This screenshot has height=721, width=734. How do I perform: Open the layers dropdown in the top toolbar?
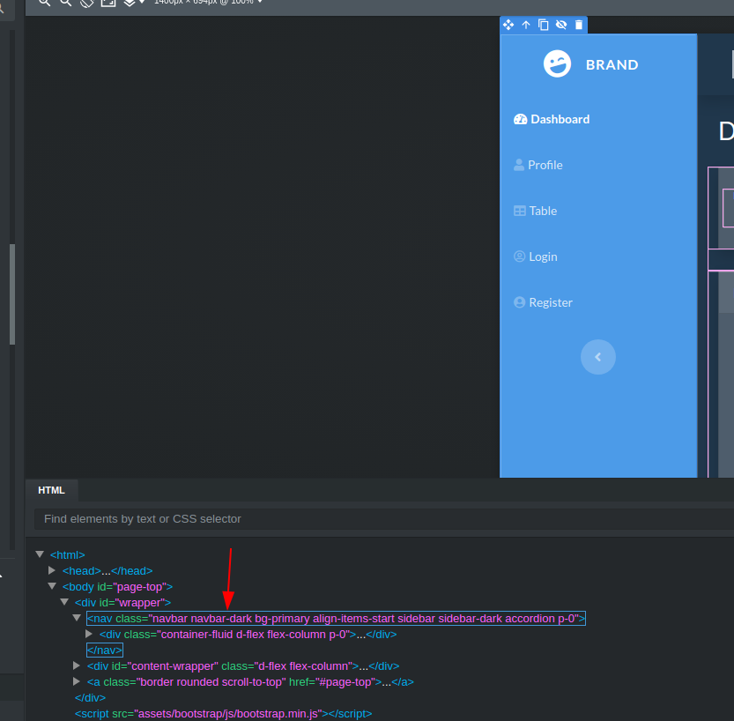click(x=134, y=3)
